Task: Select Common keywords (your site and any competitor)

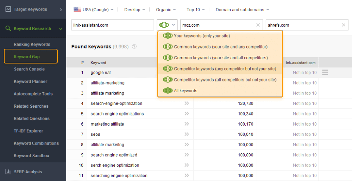Action: pyautogui.click(x=220, y=47)
